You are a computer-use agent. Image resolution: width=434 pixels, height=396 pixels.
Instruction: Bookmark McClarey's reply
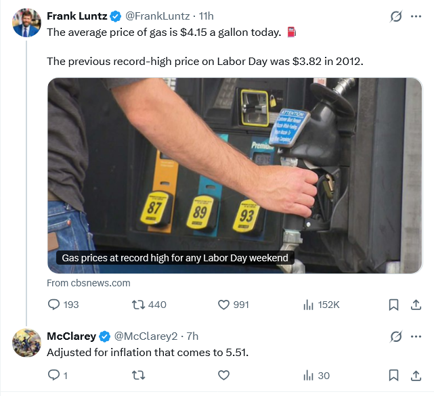(393, 376)
